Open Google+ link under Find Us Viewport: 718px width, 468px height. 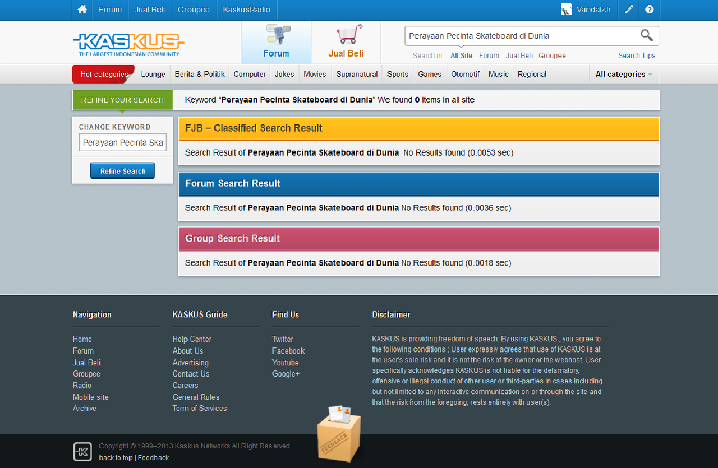[286, 374]
